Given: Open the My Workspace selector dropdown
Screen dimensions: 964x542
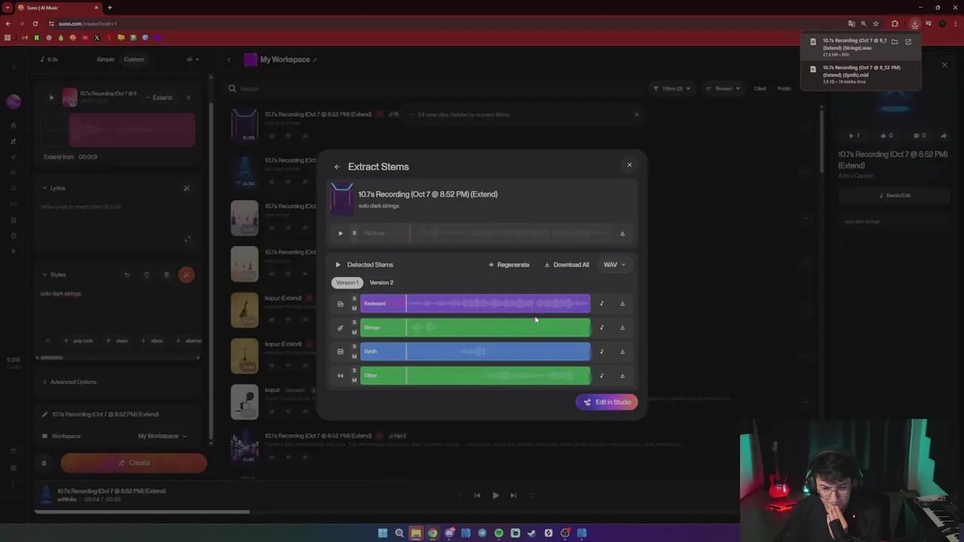Looking at the screenshot, I should 162,436.
